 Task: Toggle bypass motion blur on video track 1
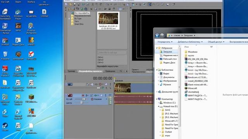pyautogui.click(x=88, y=84)
